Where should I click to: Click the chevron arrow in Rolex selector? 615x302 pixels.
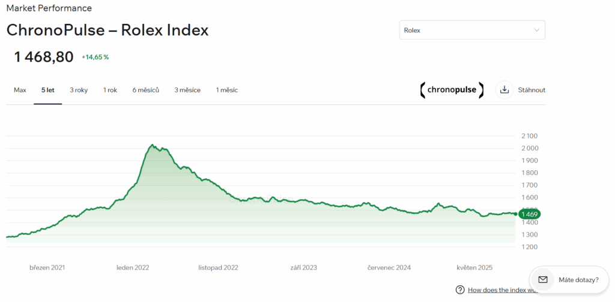536,30
